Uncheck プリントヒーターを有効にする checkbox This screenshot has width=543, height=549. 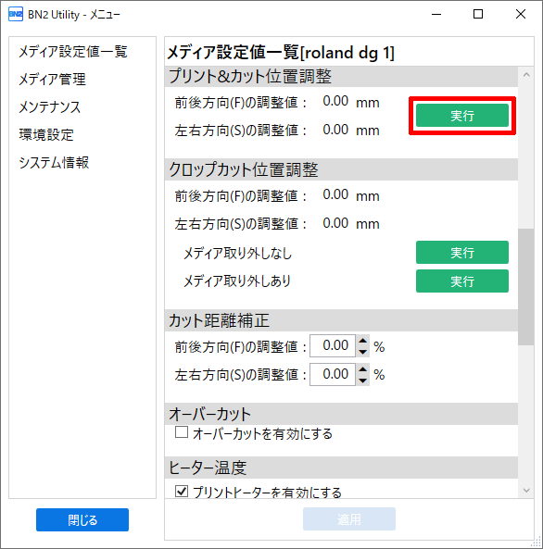tap(182, 491)
